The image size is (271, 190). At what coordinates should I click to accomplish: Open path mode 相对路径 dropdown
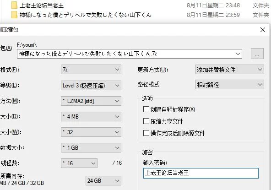pos(230,85)
